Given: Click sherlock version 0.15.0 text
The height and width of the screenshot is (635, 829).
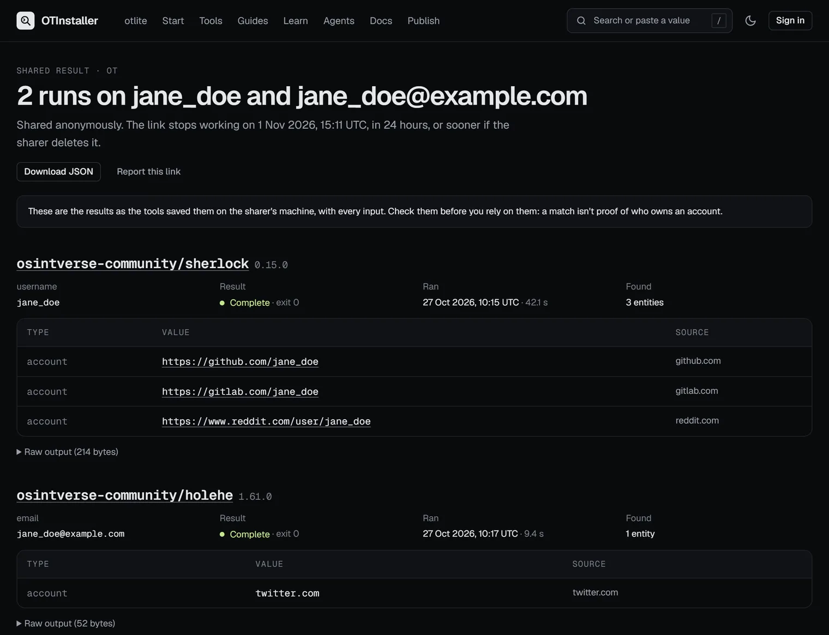Looking at the screenshot, I should coord(271,265).
